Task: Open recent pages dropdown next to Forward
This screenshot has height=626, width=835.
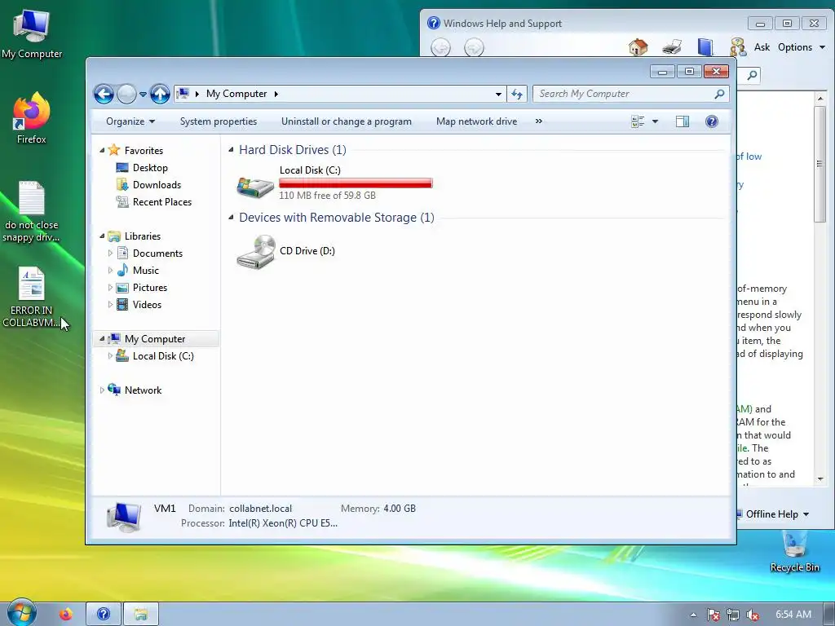Action: [x=143, y=95]
